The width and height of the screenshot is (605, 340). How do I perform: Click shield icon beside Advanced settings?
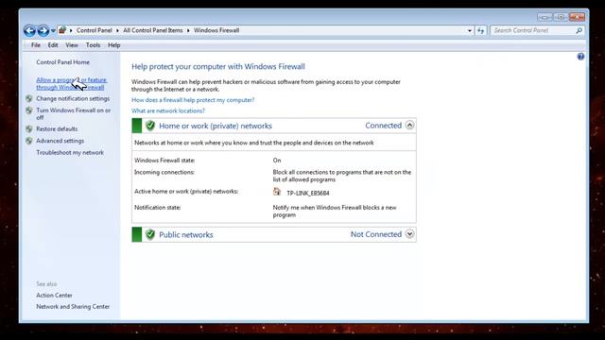tap(29, 141)
